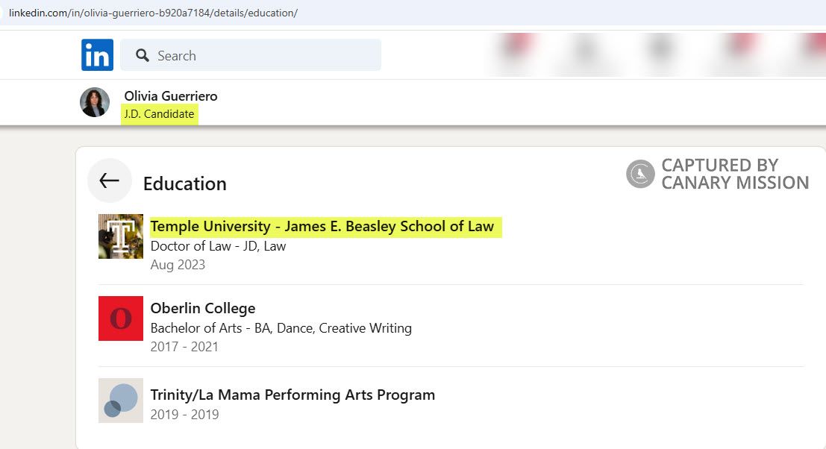Open the Oberlin College logo

tap(121, 318)
